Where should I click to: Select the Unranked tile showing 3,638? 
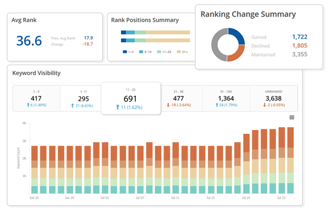coord(273,98)
